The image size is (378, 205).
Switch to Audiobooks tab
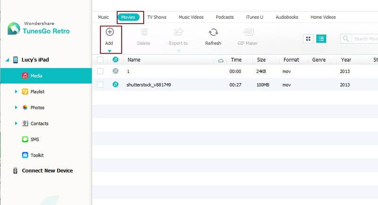[287, 17]
